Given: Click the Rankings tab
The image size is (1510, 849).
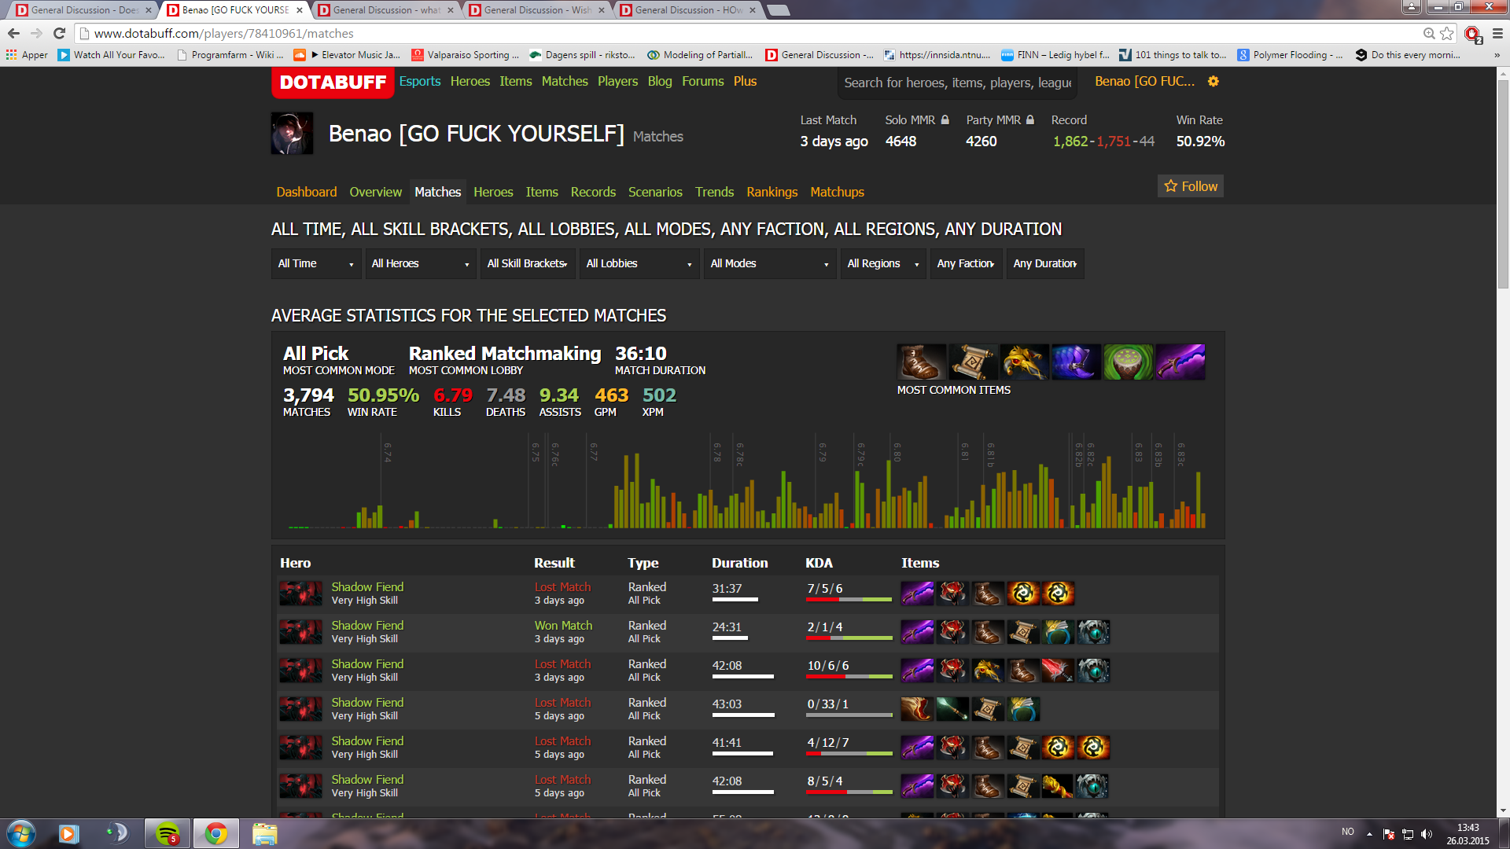Looking at the screenshot, I should pos(772,192).
